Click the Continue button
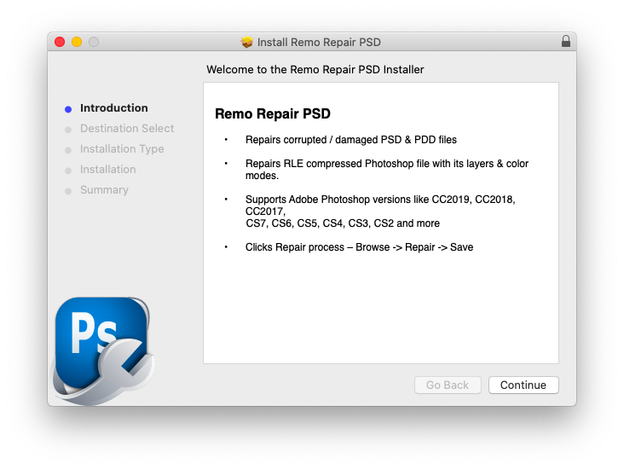 (523, 385)
